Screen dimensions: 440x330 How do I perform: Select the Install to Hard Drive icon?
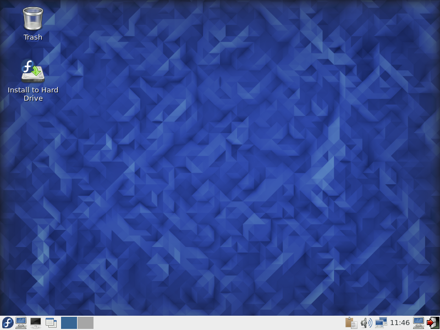[33, 71]
